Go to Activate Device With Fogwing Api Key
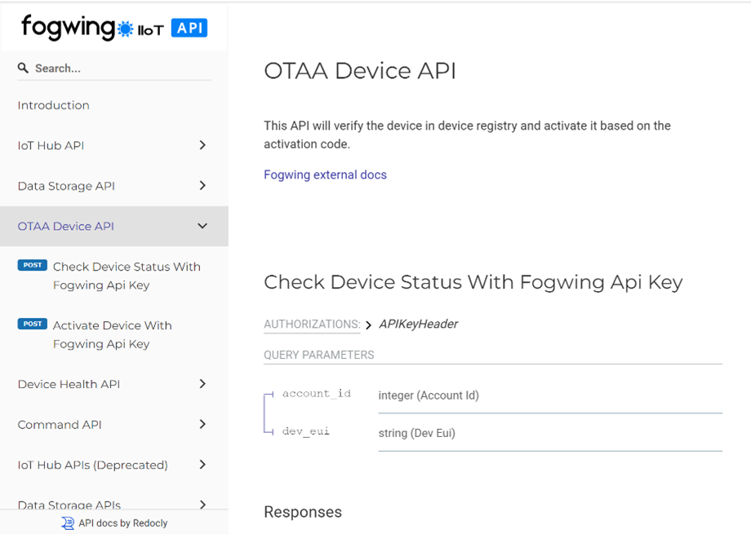751x534 pixels. tap(112, 334)
